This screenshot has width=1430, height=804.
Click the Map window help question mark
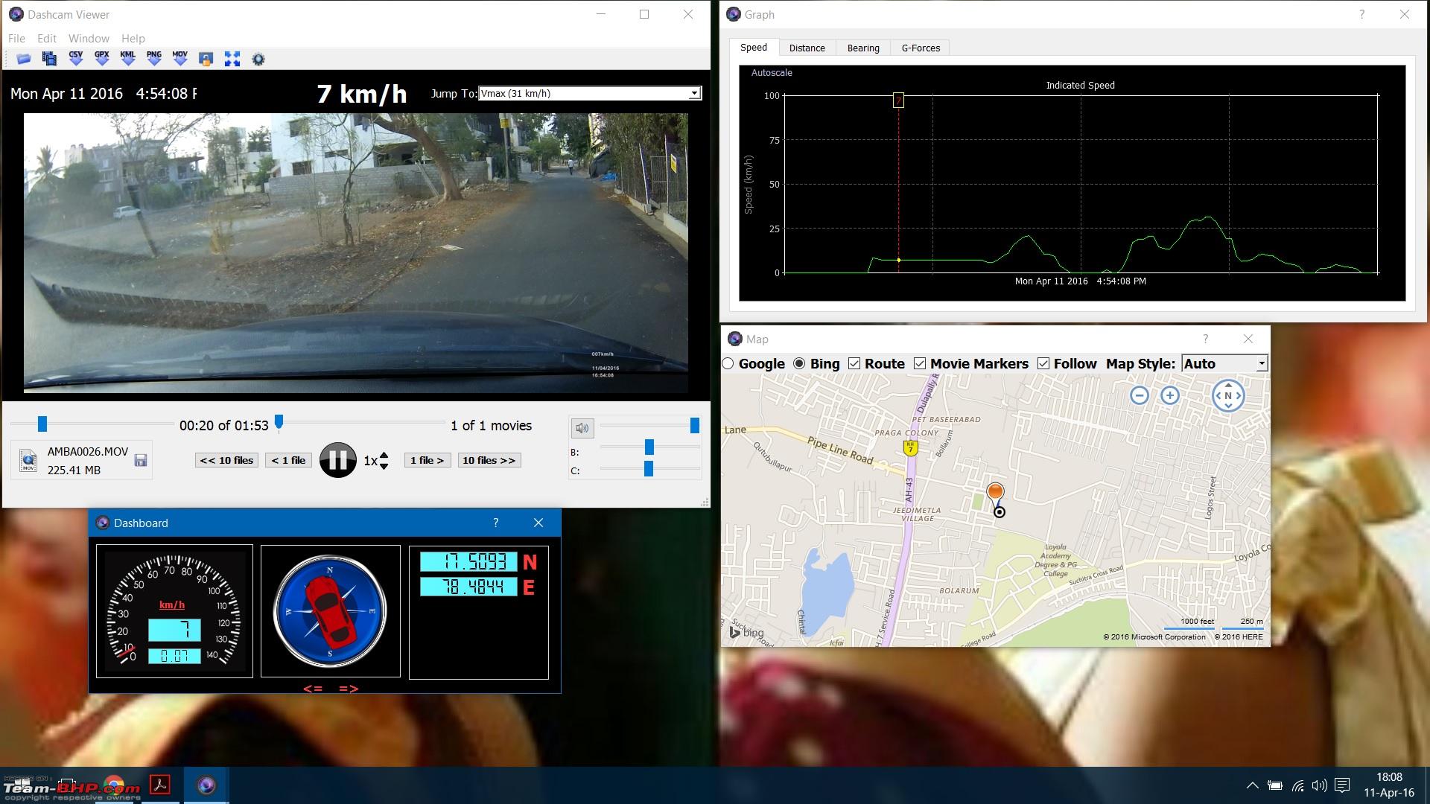[1205, 339]
